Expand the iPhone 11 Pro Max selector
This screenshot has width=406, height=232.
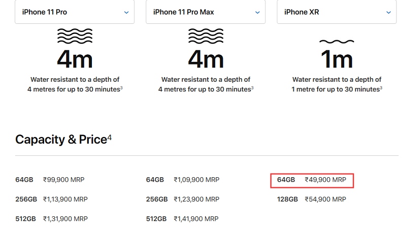(206, 12)
